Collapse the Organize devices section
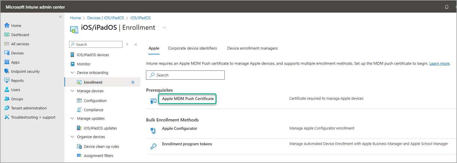 (72, 137)
